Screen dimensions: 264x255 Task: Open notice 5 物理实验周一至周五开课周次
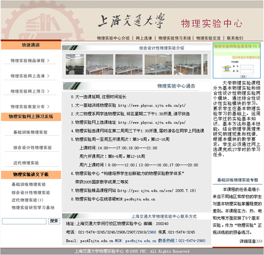[x=120, y=139]
